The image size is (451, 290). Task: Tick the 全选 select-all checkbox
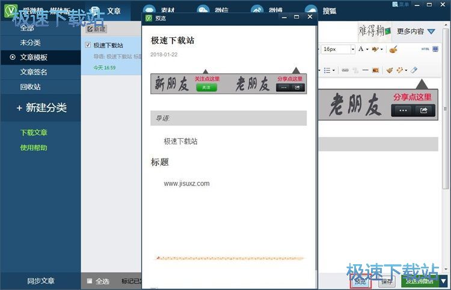(90, 281)
